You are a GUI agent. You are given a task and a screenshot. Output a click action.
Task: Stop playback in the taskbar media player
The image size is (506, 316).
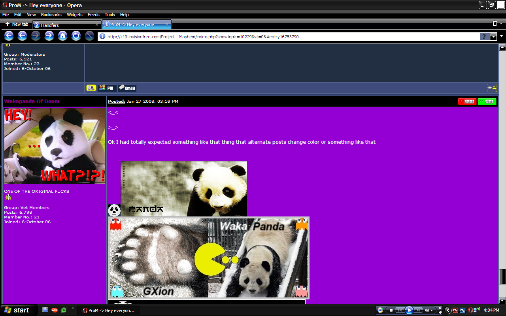click(x=391, y=310)
